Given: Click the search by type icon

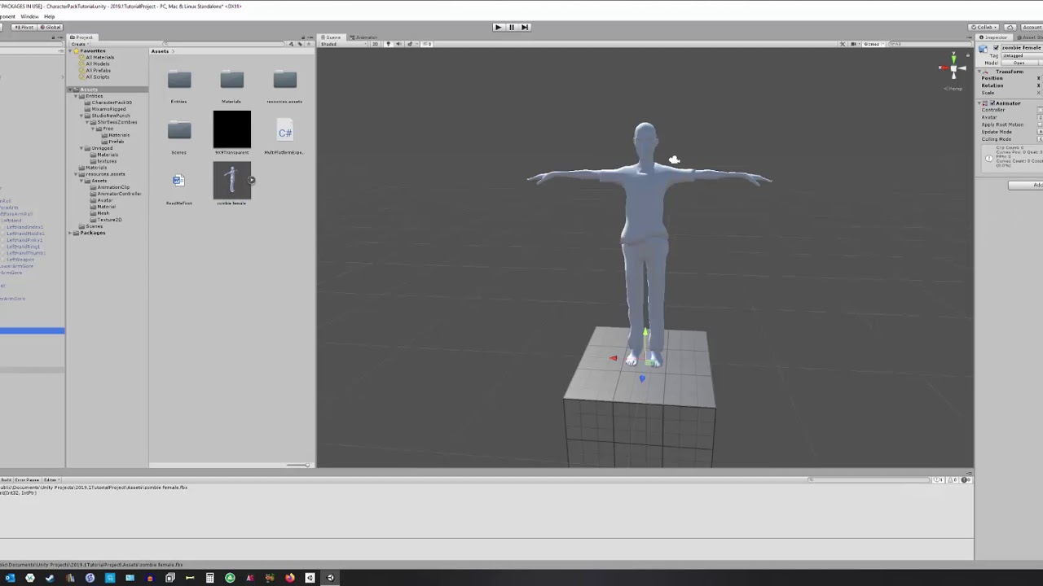Looking at the screenshot, I should pyautogui.click(x=291, y=44).
